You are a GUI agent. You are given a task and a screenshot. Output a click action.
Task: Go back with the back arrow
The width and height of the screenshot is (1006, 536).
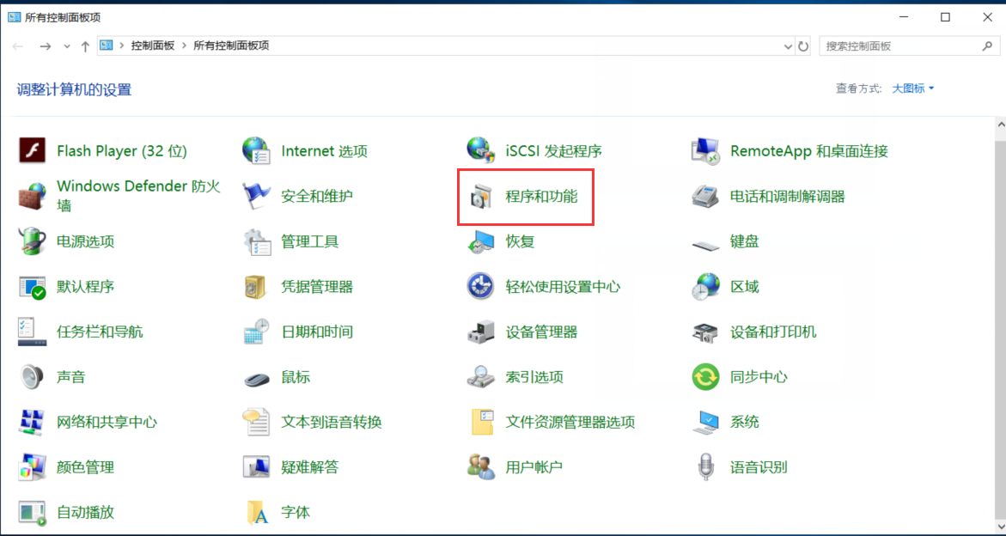[x=18, y=46]
